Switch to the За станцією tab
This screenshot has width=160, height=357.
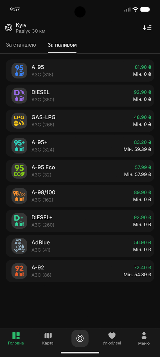coord(21,45)
